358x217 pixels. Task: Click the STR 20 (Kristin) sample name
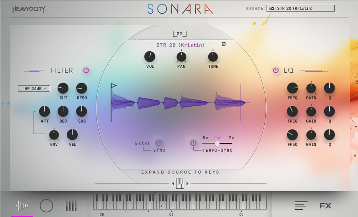click(x=180, y=45)
